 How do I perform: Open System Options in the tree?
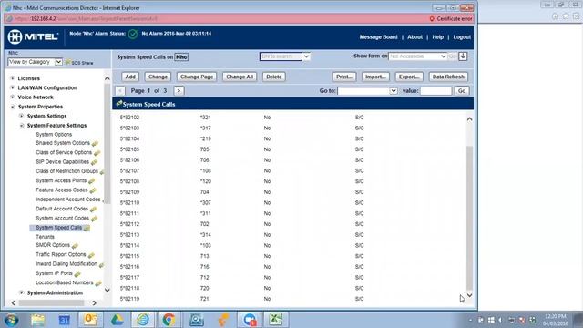[54, 134]
